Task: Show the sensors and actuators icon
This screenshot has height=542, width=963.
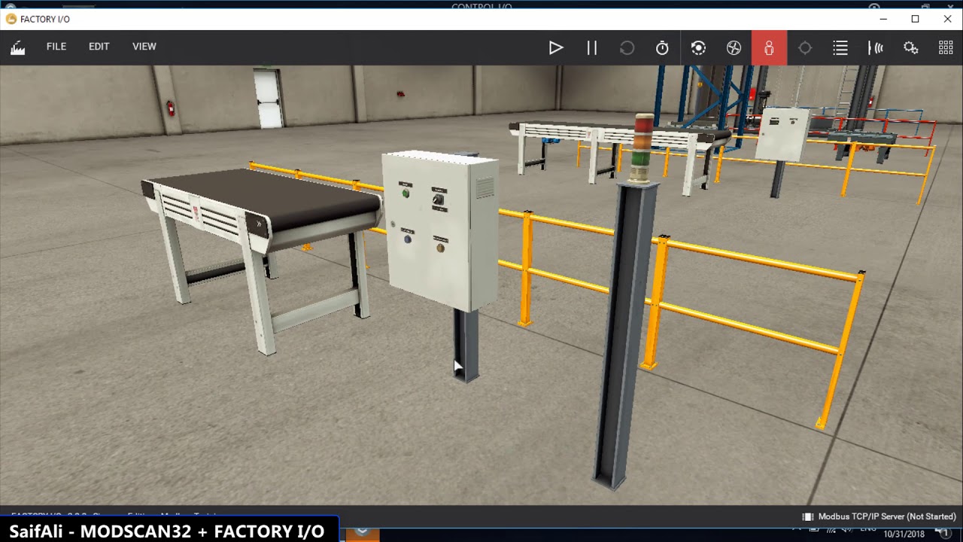Action: pos(875,48)
